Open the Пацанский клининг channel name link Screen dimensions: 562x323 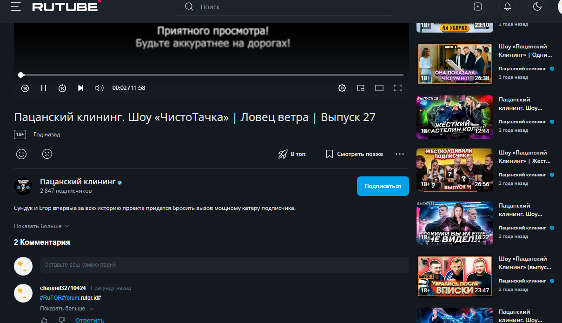click(78, 182)
